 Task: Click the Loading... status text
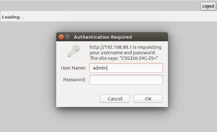coord(13,17)
